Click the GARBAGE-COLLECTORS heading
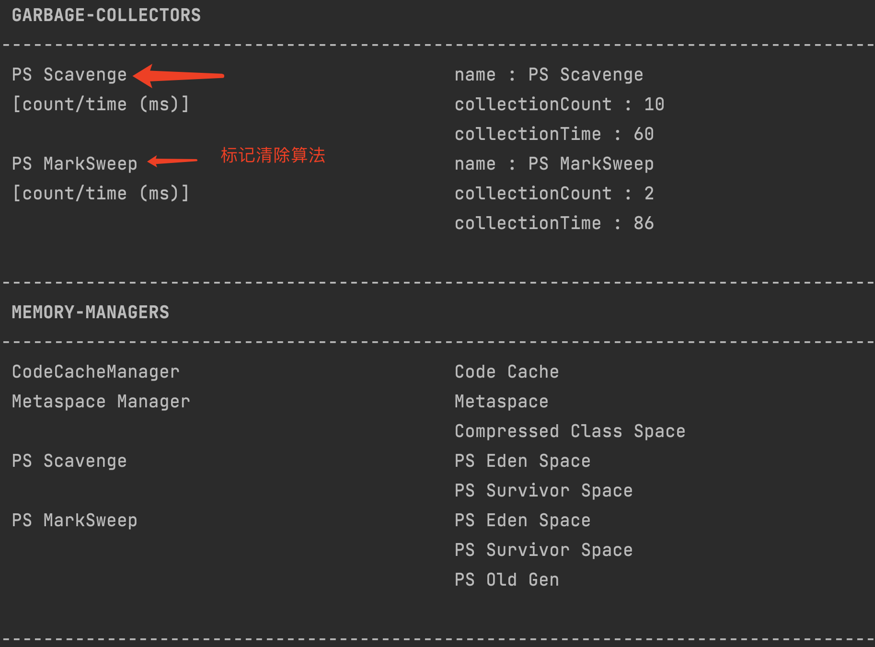Viewport: 875px width, 647px height. point(106,15)
